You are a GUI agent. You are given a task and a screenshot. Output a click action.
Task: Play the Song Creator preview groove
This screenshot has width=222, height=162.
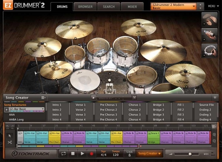point(93,98)
